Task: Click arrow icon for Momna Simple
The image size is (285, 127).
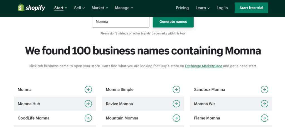Action: pos(176,89)
